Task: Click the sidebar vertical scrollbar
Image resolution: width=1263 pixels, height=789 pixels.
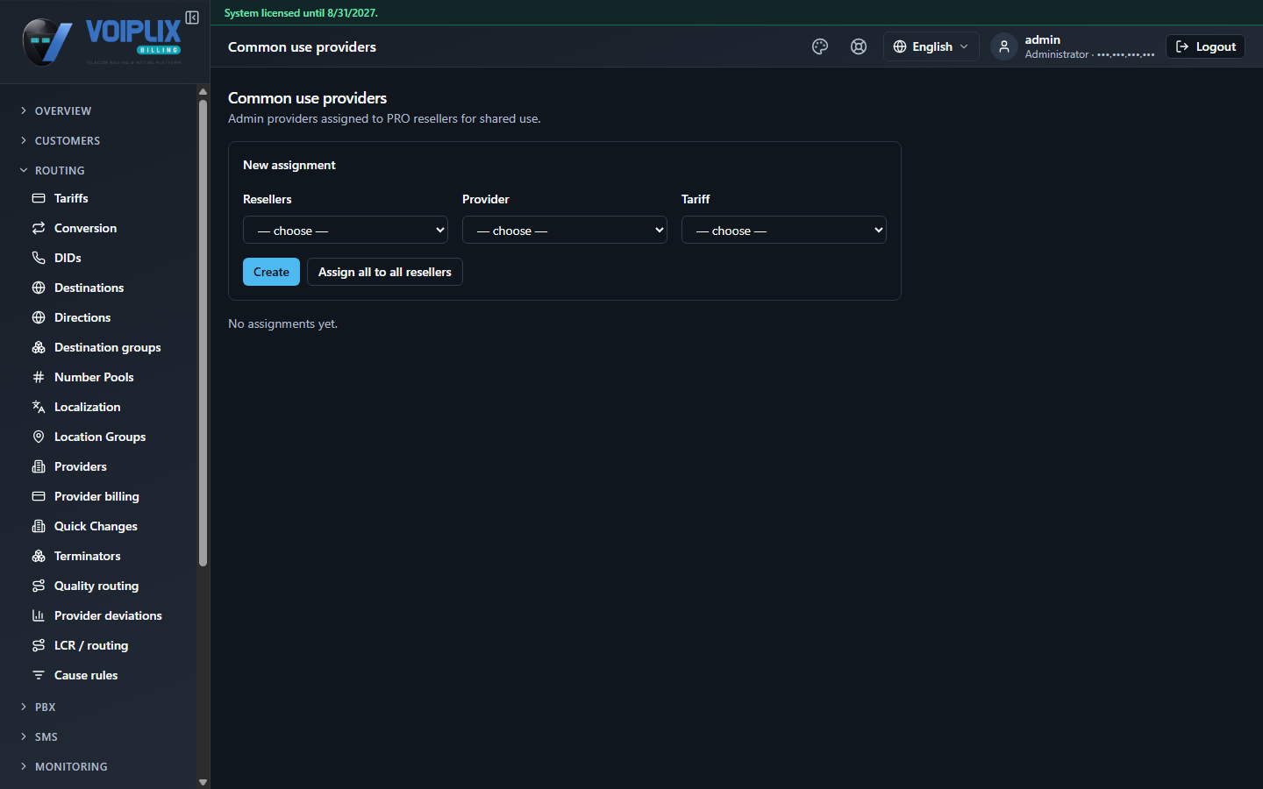Action: (203, 333)
